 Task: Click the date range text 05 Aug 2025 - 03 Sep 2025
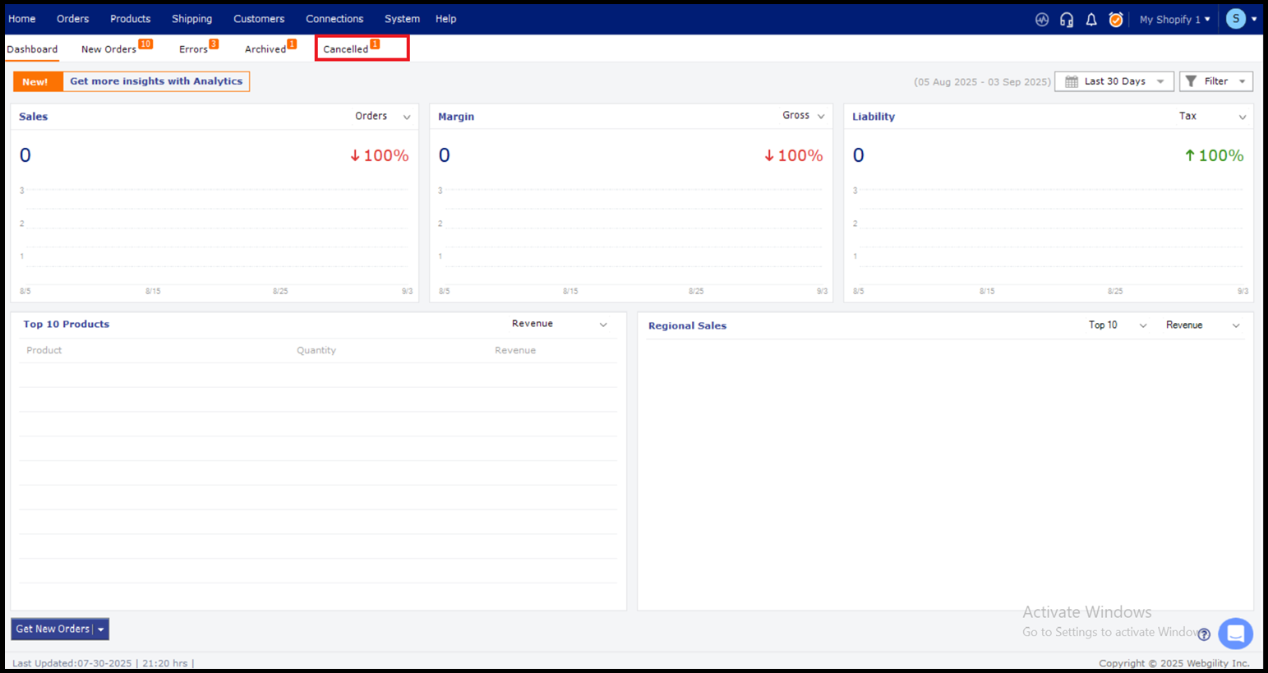point(982,82)
